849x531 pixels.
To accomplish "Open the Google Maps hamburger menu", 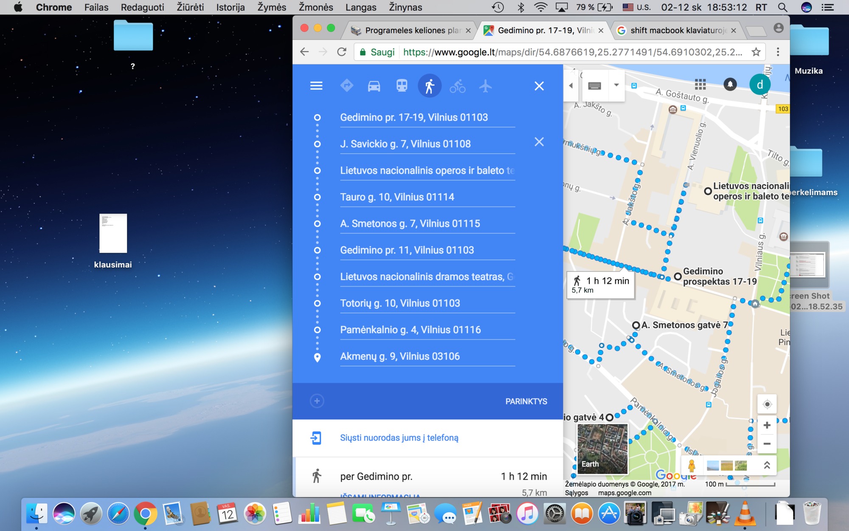I will 316,86.
